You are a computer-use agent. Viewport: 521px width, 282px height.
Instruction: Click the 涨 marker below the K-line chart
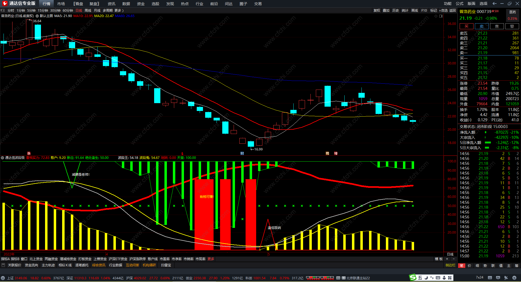(x=29, y=153)
